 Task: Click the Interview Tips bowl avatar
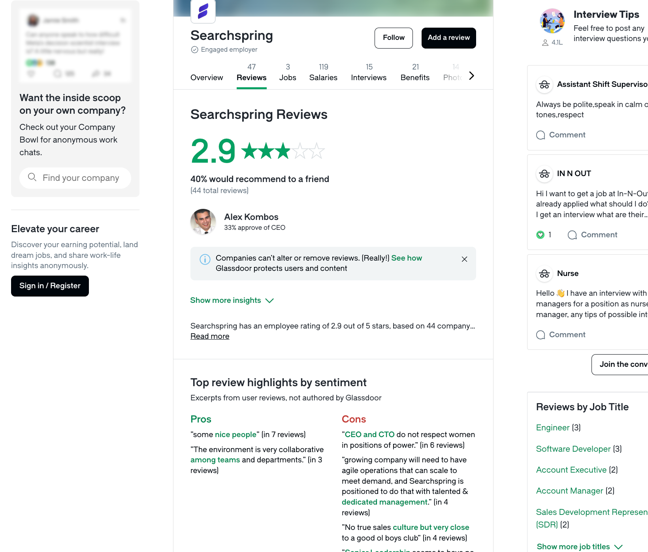click(552, 21)
